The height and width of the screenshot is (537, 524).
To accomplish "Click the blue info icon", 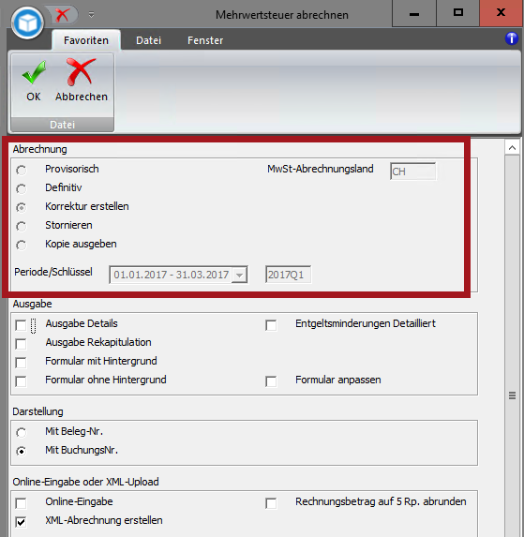I will pyautogui.click(x=511, y=38).
